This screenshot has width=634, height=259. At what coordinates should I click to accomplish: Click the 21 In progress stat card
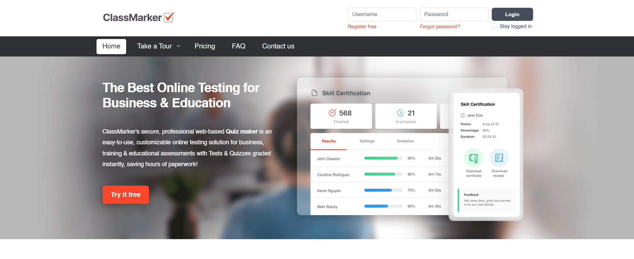click(406, 116)
